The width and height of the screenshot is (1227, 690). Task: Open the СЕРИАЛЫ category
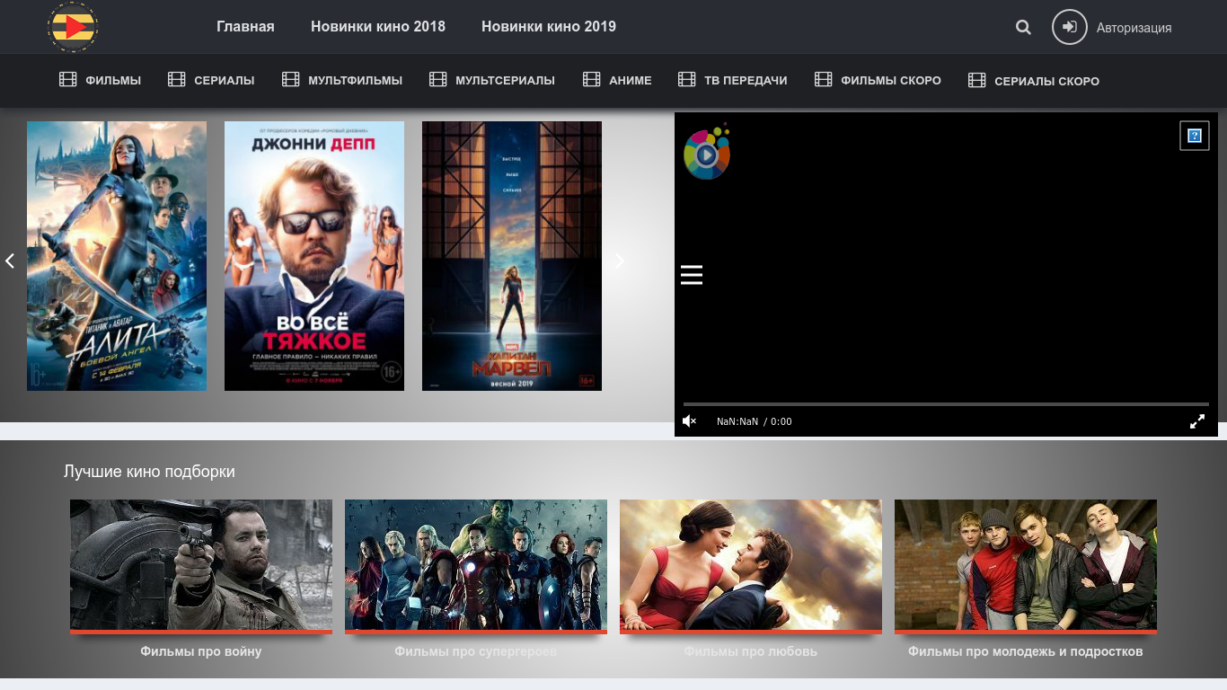[225, 80]
